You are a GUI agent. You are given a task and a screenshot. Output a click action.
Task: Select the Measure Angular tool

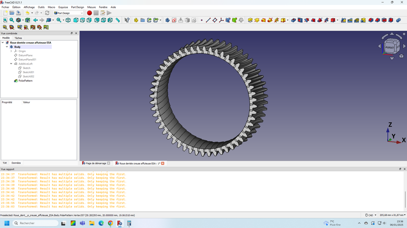pyautogui.click(x=12, y=27)
